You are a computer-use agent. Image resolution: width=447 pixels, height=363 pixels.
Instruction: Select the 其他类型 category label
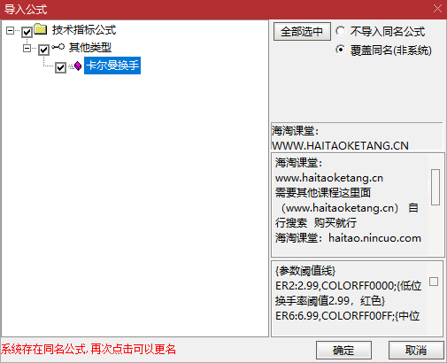[90, 47]
